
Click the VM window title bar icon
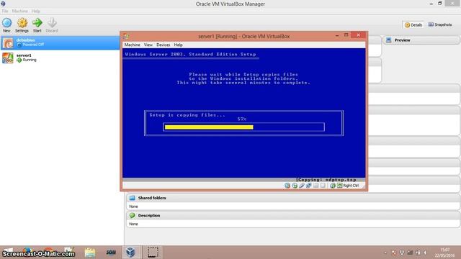[126, 36]
